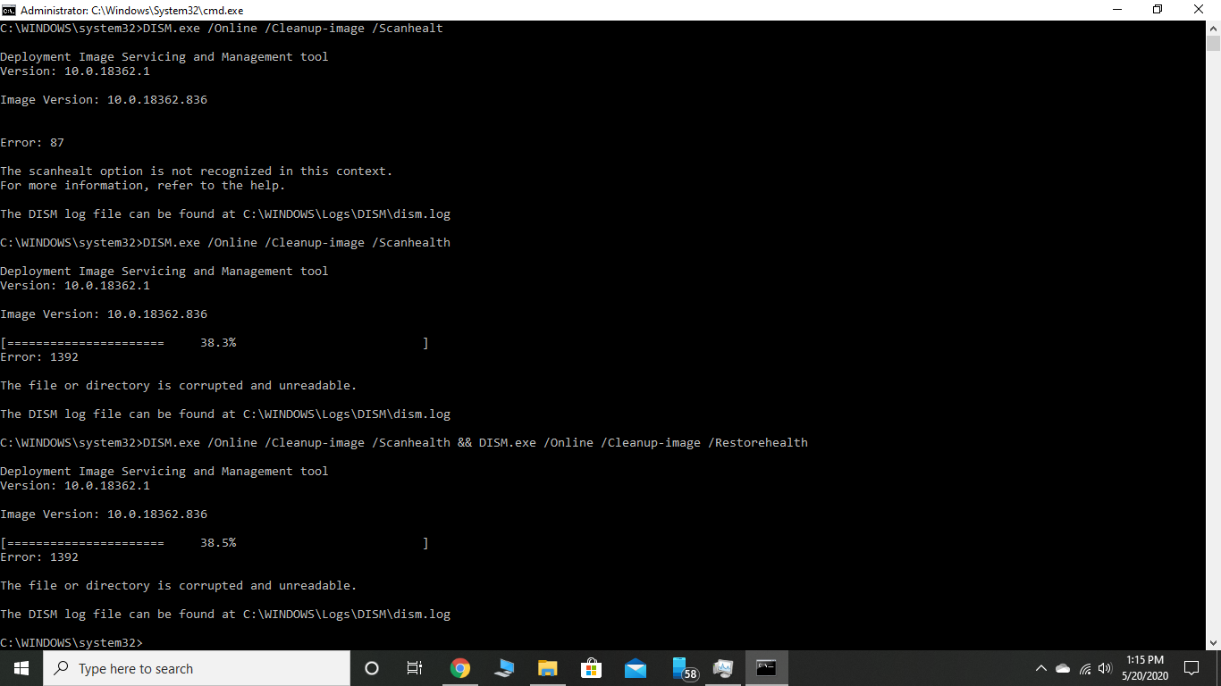Open the cmd.exe title bar system menu icon
This screenshot has width=1221, height=686.
click(x=9, y=10)
